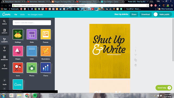Screen dimensions: 174x98
Task: Zoom in with the plus button
Action: [x=4, y=80]
